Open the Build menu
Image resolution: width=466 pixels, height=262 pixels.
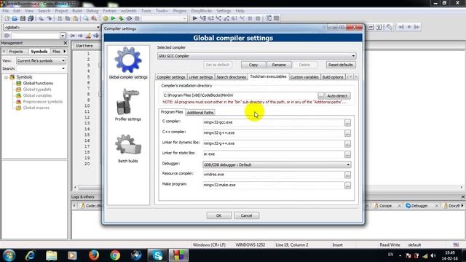[77, 11]
